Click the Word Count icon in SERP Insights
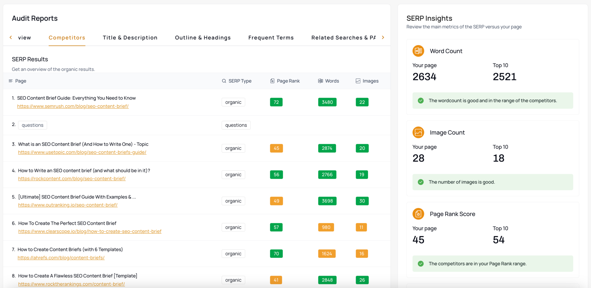Screen dimensions: 591x288 click(418, 51)
